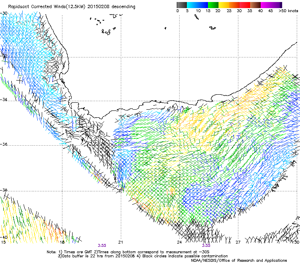Click the legend tick label 45
The image size is (300, 263).
coord(270,11)
